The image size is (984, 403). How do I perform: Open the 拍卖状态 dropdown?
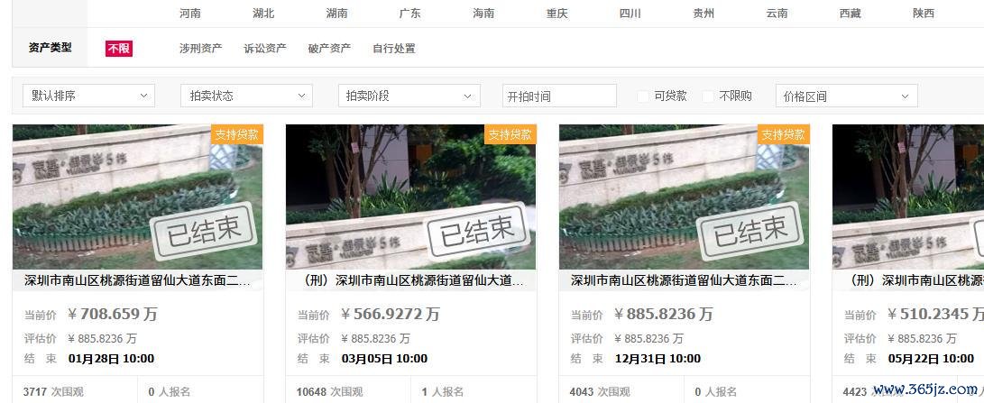tap(246, 96)
